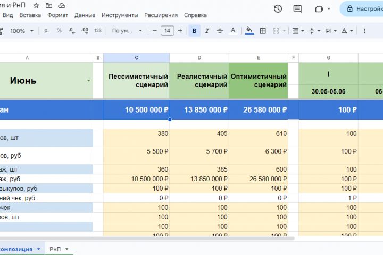Screen dimensions: 383x255
Task: Open the Расширения menu
Action: [161, 15]
